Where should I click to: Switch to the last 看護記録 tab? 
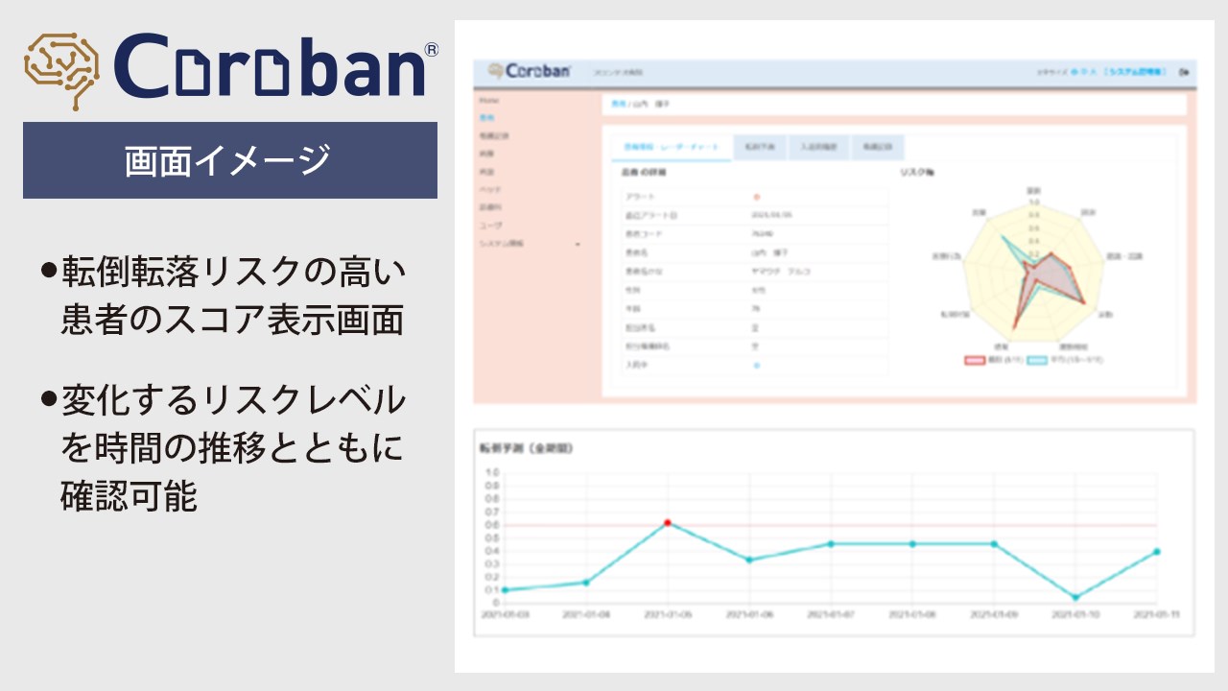878,148
